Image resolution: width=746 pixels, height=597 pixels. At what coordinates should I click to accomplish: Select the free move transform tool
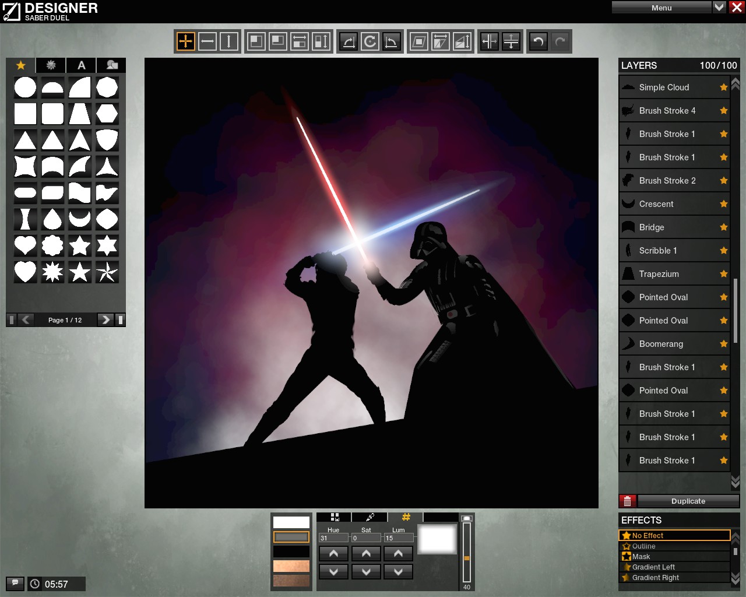pyautogui.click(x=185, y=41)
